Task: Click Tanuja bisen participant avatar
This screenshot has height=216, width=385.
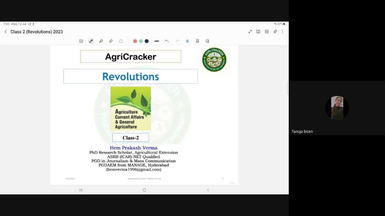Action: click(337, 108)
